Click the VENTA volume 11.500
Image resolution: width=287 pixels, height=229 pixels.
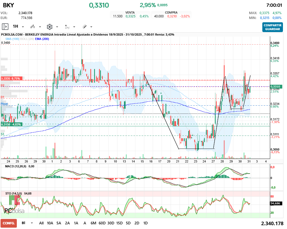click(x=118, y=16)
